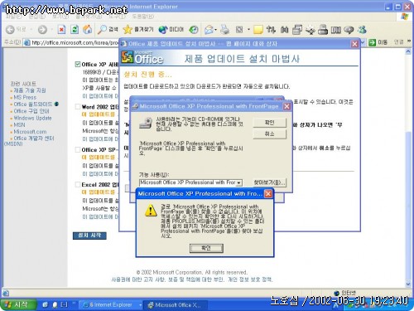The image size is (414, 311).
Task: Open the address bar URL dropdown
Action: click(x=363, y=42)
